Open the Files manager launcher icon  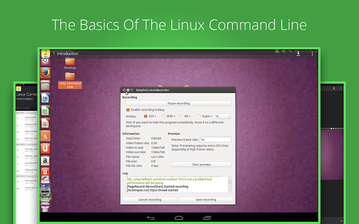45,86
